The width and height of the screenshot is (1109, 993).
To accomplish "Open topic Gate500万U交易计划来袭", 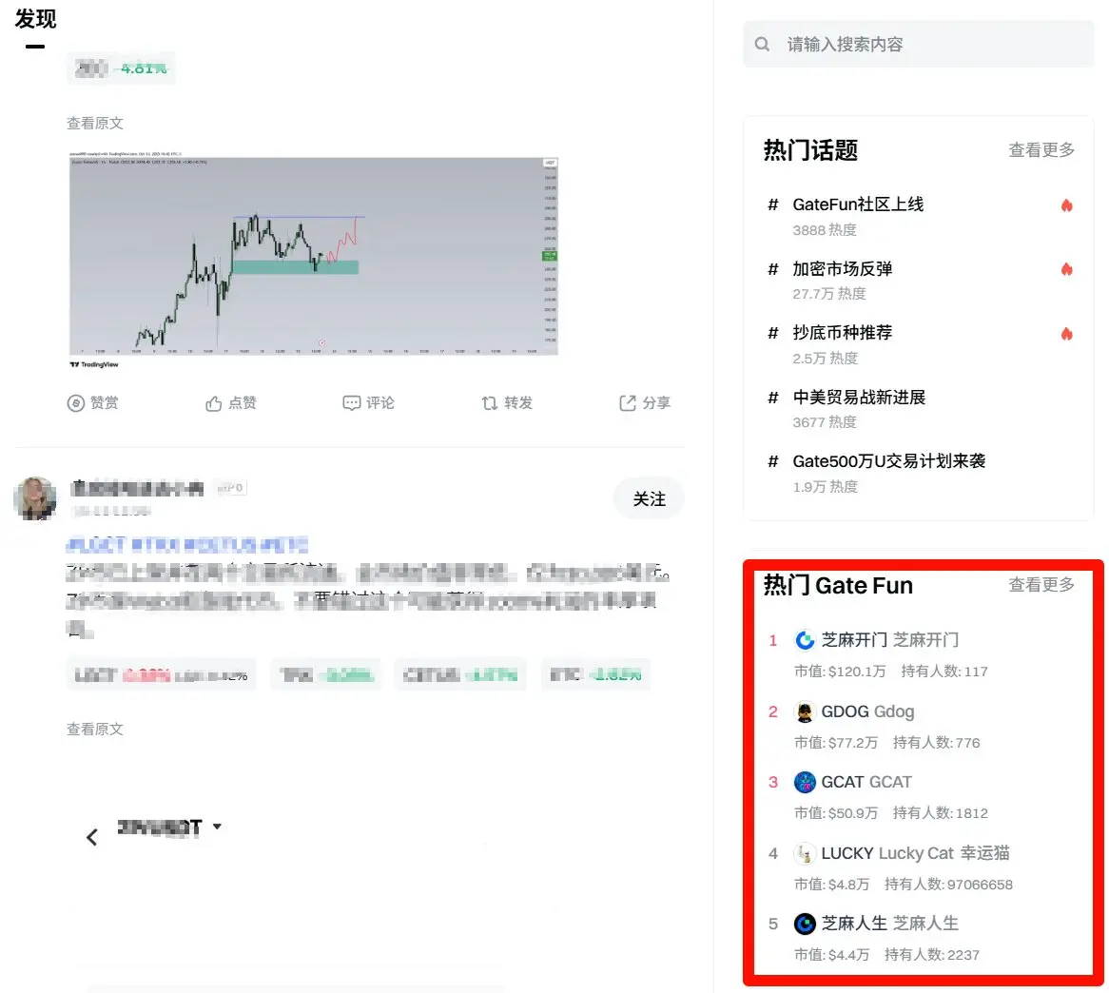I will click(889, 462).
